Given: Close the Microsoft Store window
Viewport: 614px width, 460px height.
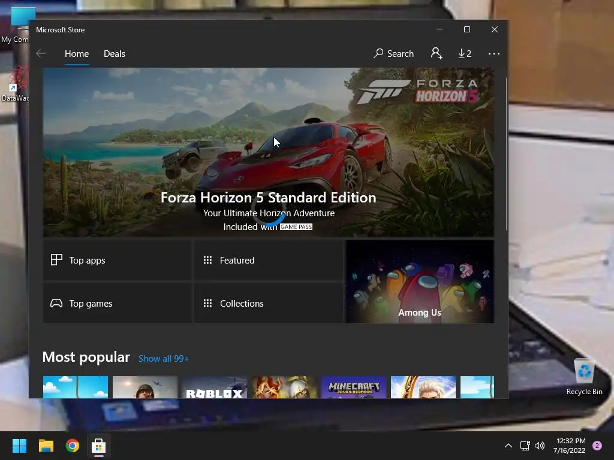Looking at the screenshot, I should click(495, 29).
